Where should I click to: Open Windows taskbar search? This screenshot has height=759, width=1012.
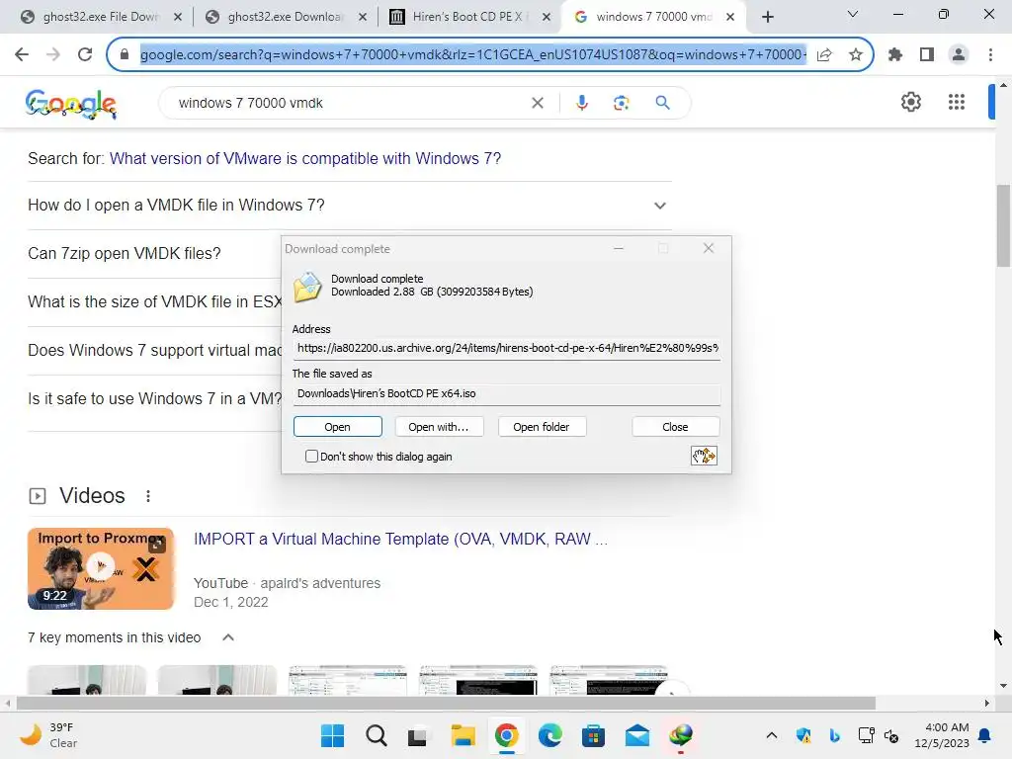click(x=377, y=735)
